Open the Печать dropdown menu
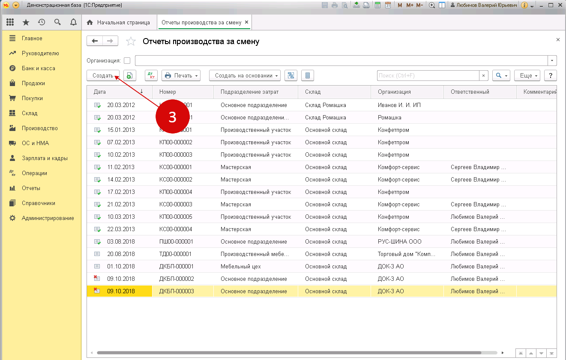 (x=181, y=76)
